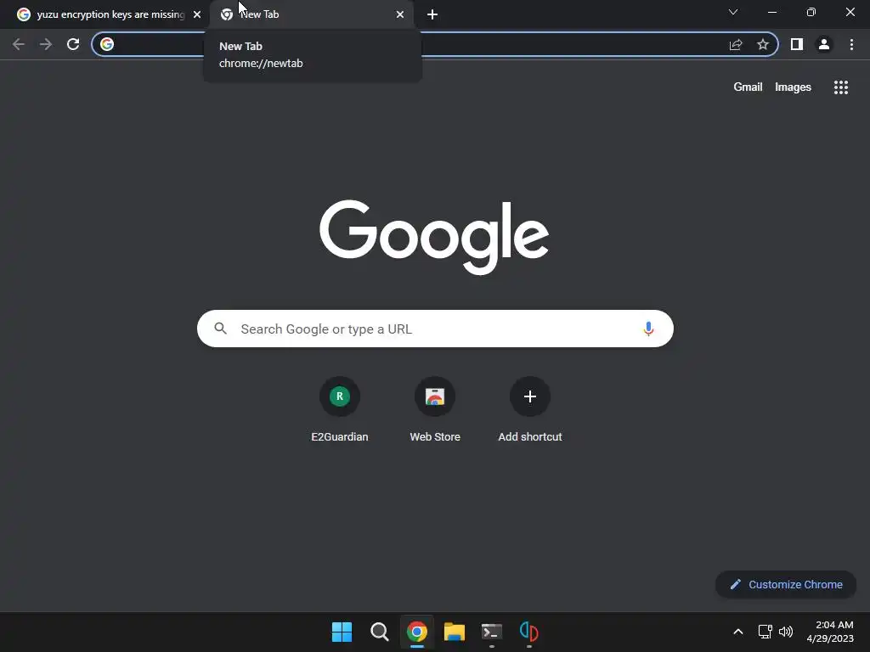870x652 pixels.
Task: Click into the Chrome address bar
Action: [434, 44]
